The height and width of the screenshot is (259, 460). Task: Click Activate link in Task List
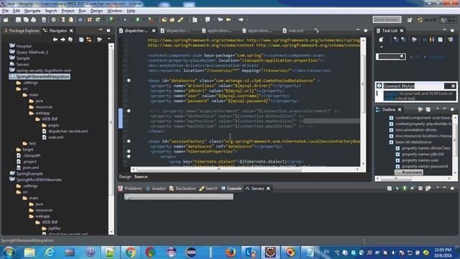pyautogui.click(x=437, y=57)
